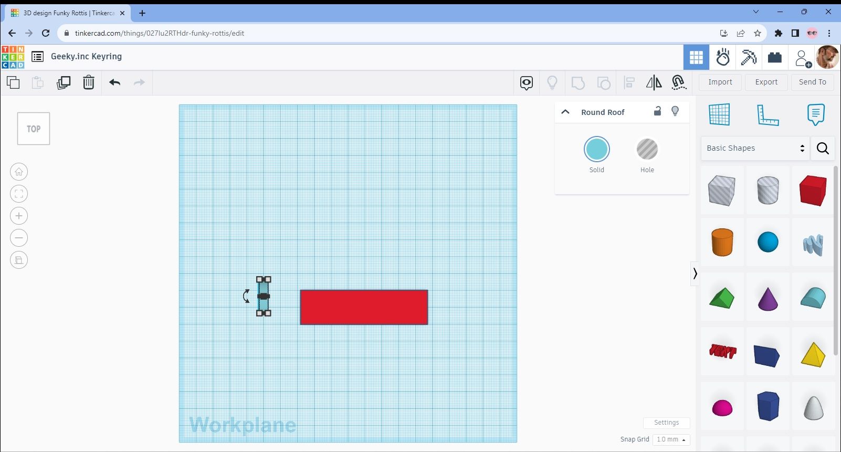Click the Paste tool icon
Image resolution: width=841 pixels, height=452 pixels.
point(38,82)
